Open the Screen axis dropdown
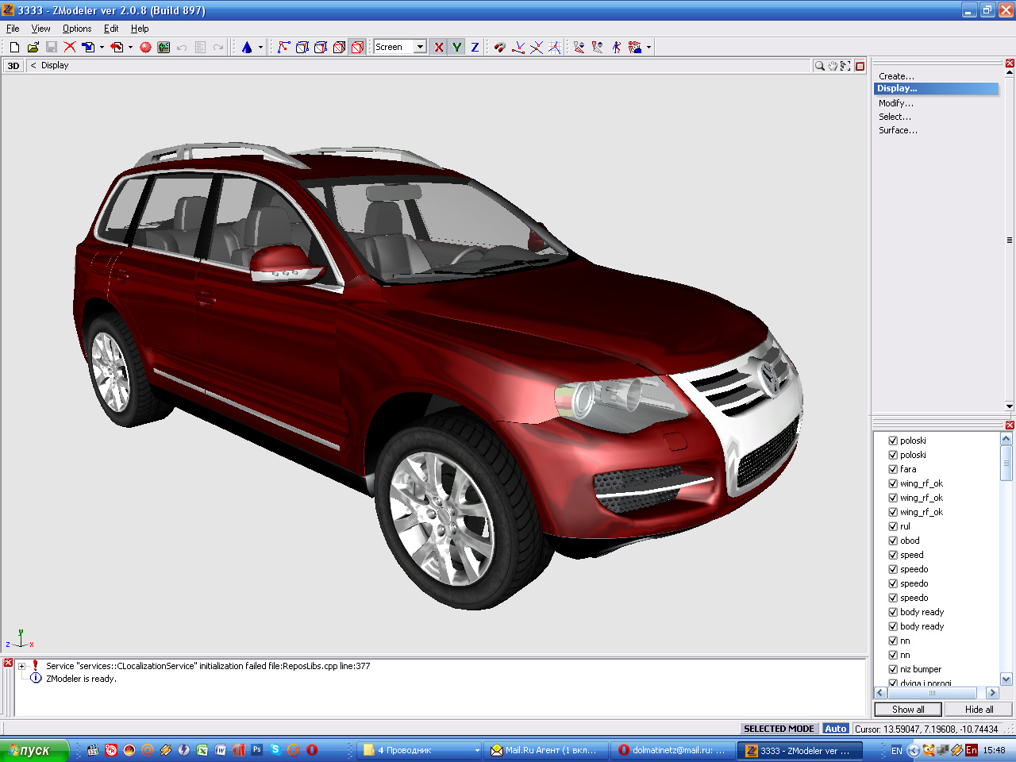Viewport: 1016px width, 762px height. coord(420,48)
